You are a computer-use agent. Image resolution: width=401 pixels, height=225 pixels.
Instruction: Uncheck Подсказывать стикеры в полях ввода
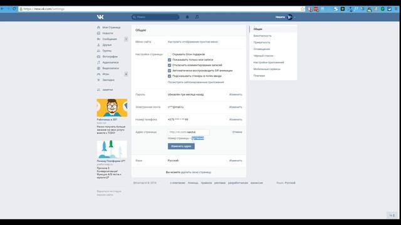[x=169, y=76]
